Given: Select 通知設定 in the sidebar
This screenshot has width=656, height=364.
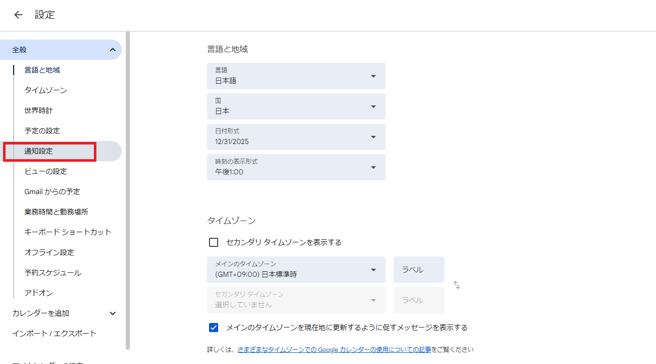Looking at the screenshot, I should [x=39, y=151].
